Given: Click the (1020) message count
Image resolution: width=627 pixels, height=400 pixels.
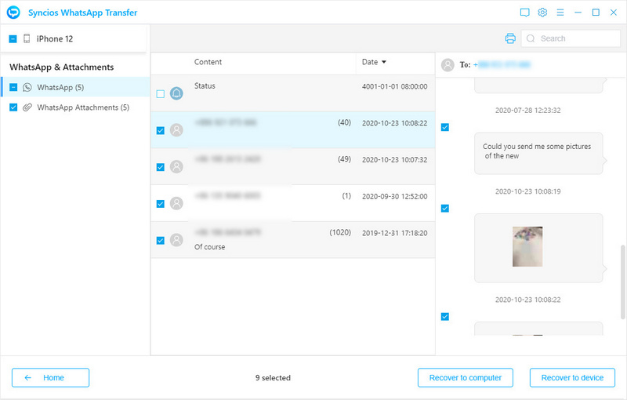Looking at the screenshot, I should coord(340,232).
